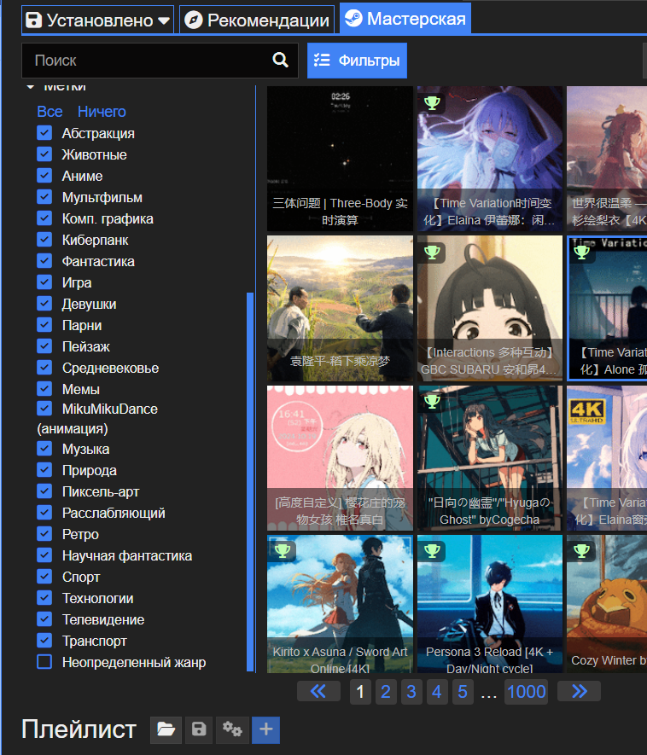Click the search magnifier icon
647x755 pixels.
(x=280, y=61)
